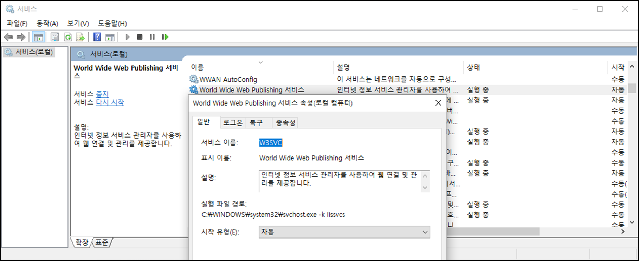
Task: Open the 도움말(H) menu
Action: [x=112, y=24]
